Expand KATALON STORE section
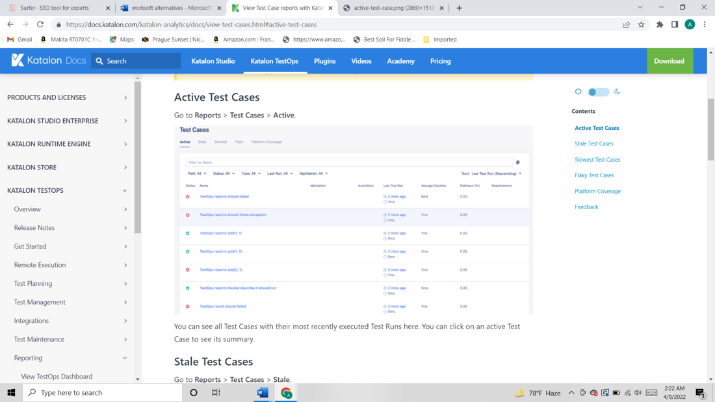Viewport: 715px width, 402px height. click(x=67, y=168)
